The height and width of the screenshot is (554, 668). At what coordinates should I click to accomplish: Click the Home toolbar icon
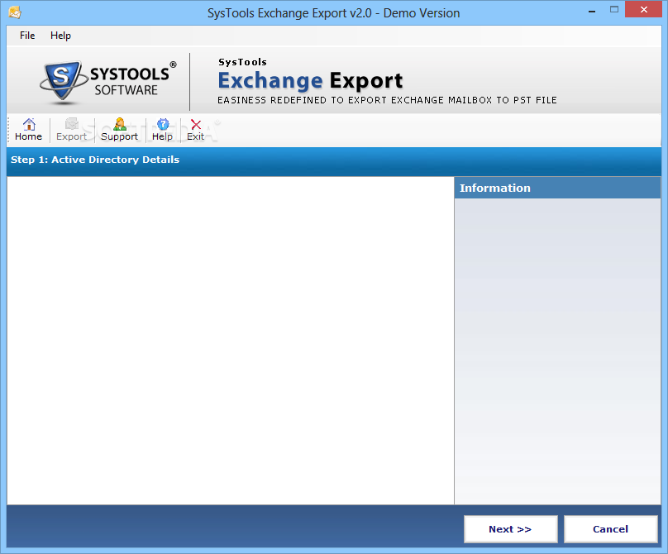(x=29, y=130)
